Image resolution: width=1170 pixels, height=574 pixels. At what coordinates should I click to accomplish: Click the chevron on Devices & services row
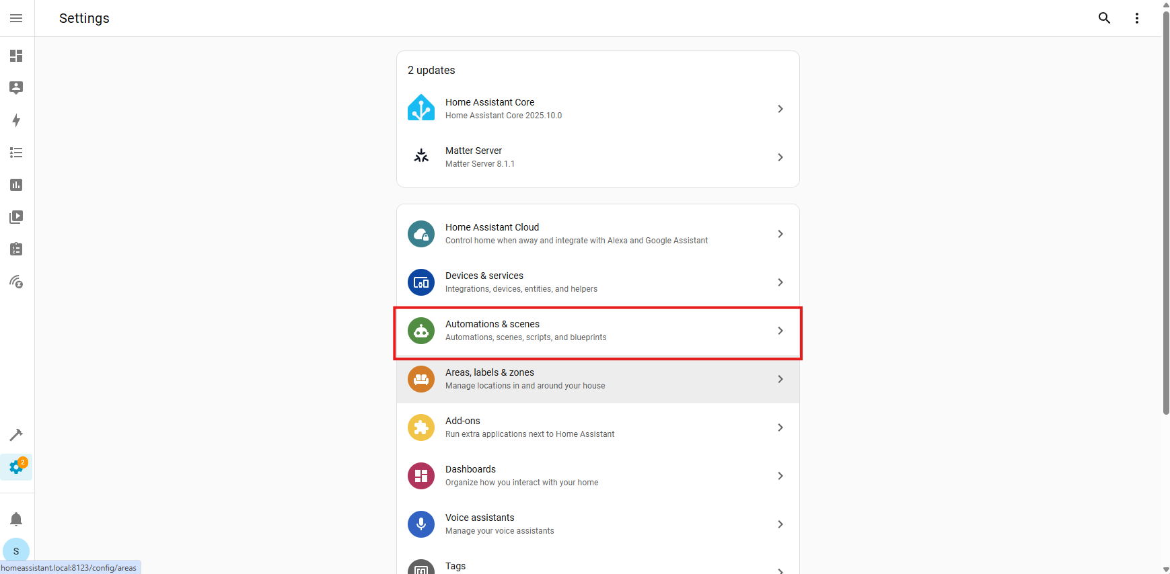[x=780, y=282]
